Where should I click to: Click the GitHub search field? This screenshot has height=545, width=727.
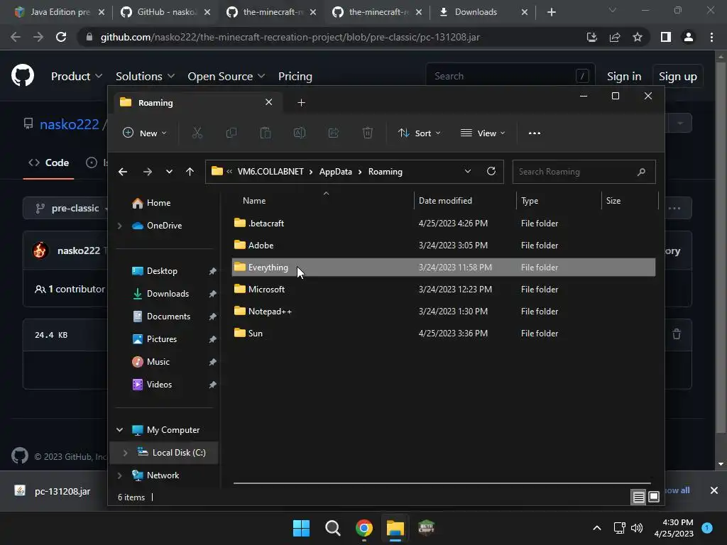(510, 76)
